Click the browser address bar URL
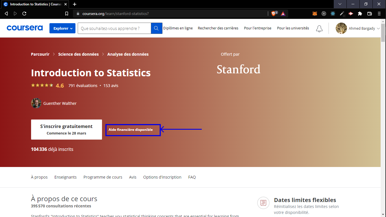Image resolution: width=386 pixels, height=217 pixels. [x=116, y=14]
